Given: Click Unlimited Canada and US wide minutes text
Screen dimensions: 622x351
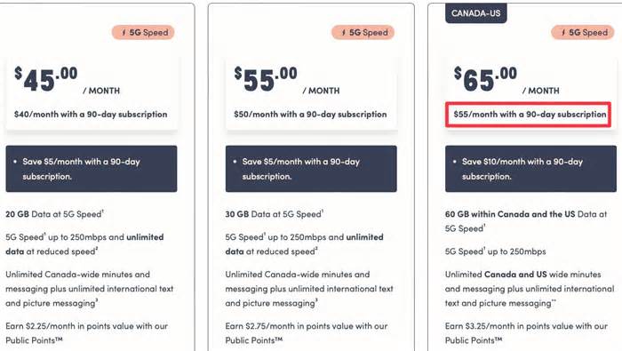Looking at the screenshot, I should [x=530, y=289].
